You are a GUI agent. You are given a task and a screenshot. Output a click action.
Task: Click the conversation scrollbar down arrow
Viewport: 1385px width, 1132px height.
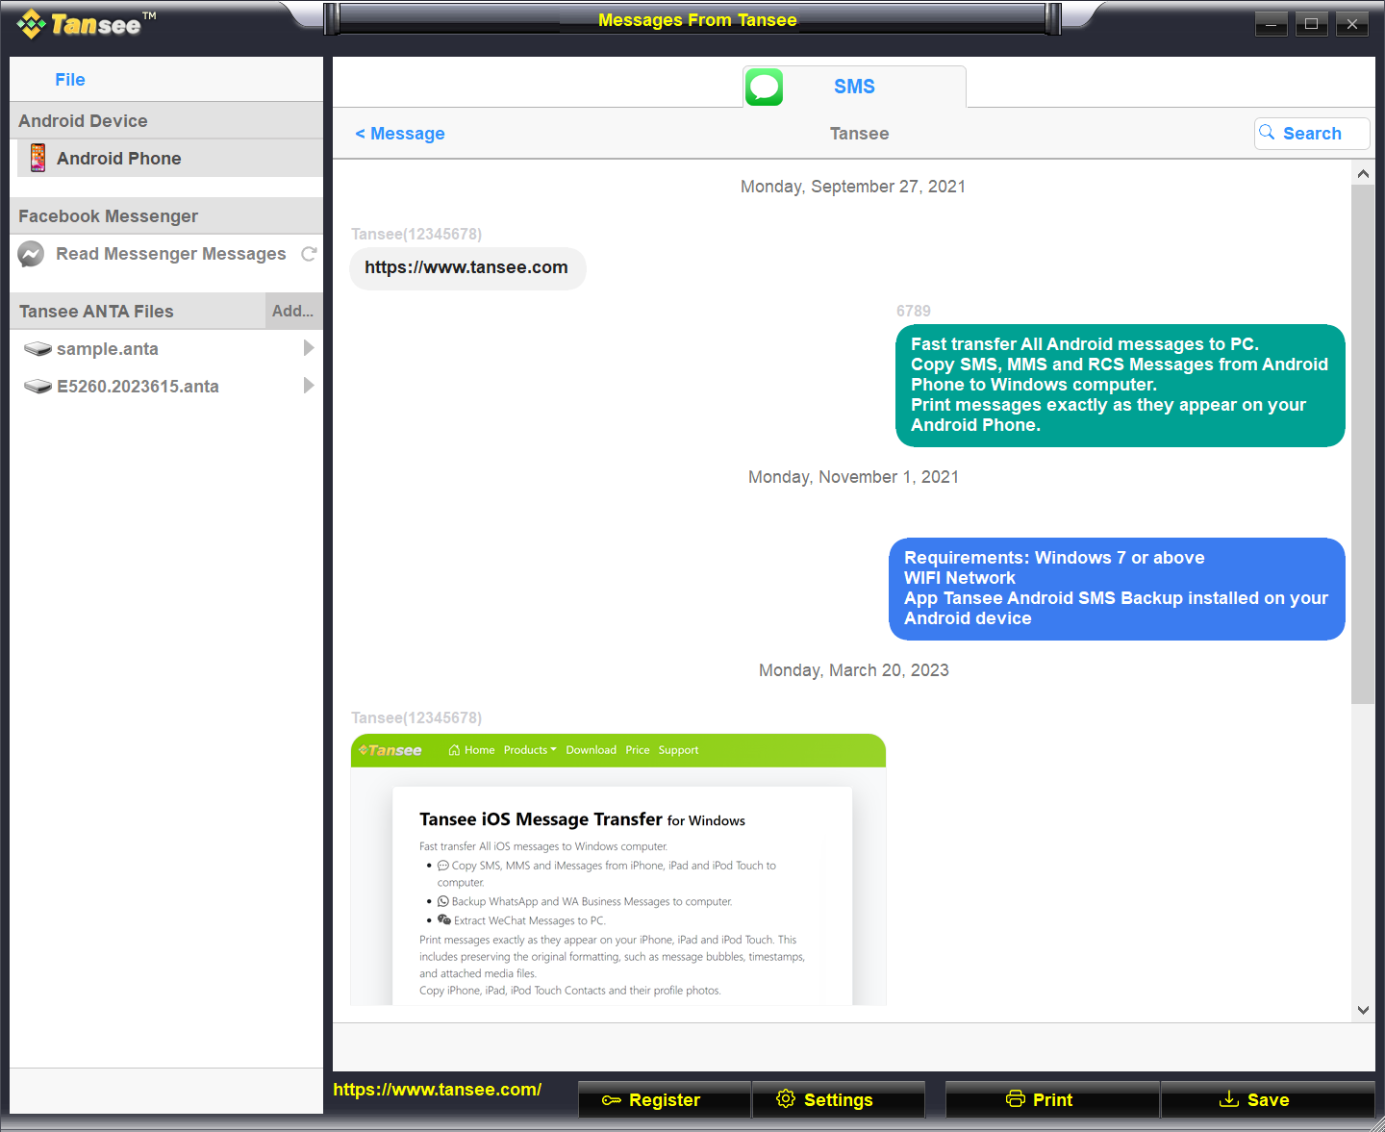click(x=1363, y=1010)
